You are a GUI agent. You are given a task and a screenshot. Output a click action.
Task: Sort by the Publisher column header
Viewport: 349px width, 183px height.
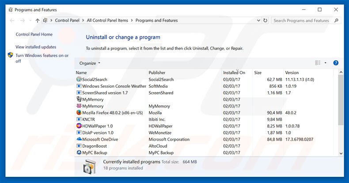click(185, 73)
